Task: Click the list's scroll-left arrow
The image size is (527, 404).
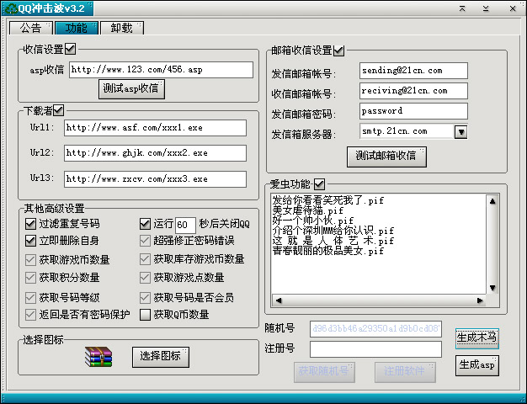Action: pyautogui.click(x=279, y=300)
